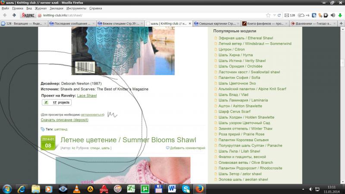Open the File Explorer folder taskbar icon
This screenshot has height=194, width=345.
[35, 189]
